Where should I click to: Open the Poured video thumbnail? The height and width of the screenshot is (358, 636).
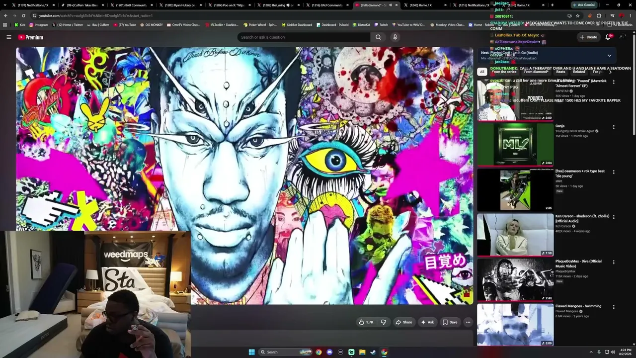[515, 99]
